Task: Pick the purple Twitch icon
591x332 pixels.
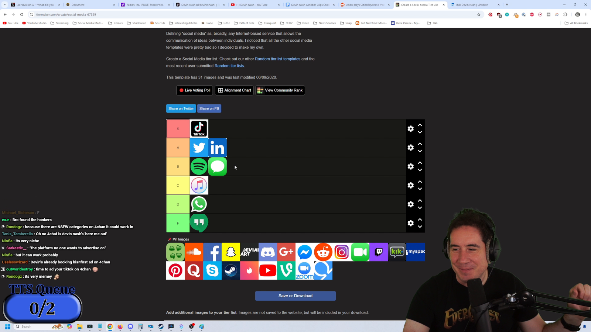Action: (x=379, y=252)
